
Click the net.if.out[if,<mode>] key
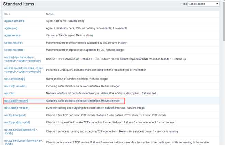16,101
